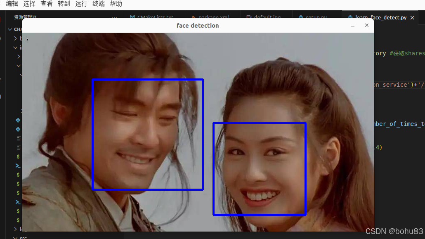Open the 编辑 menu
Viewport: 425px width, 239px height.
12,4
